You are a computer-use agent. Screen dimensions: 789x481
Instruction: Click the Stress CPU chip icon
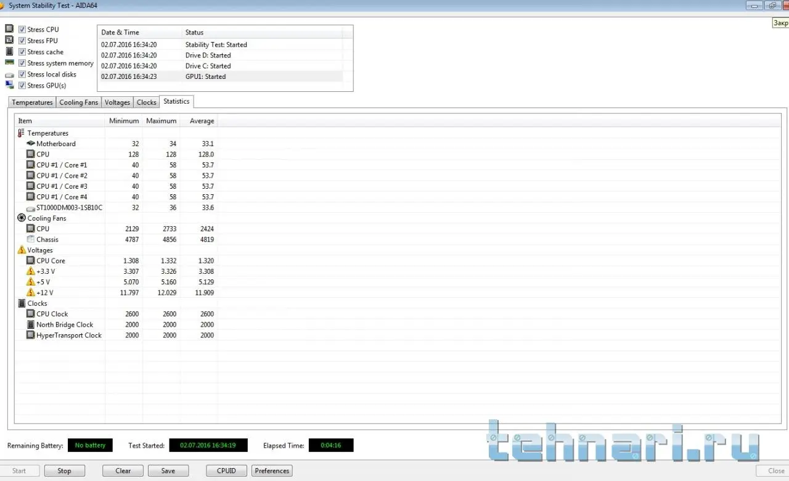[x=9, y=29]
